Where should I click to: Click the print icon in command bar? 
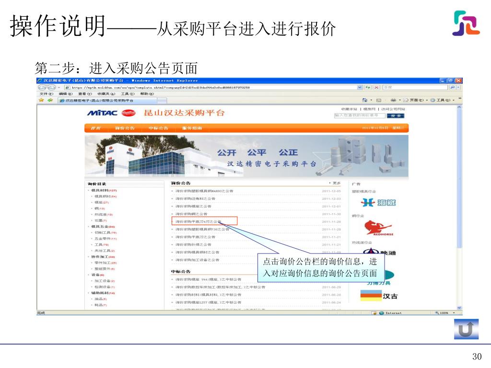tap(393, 100)
